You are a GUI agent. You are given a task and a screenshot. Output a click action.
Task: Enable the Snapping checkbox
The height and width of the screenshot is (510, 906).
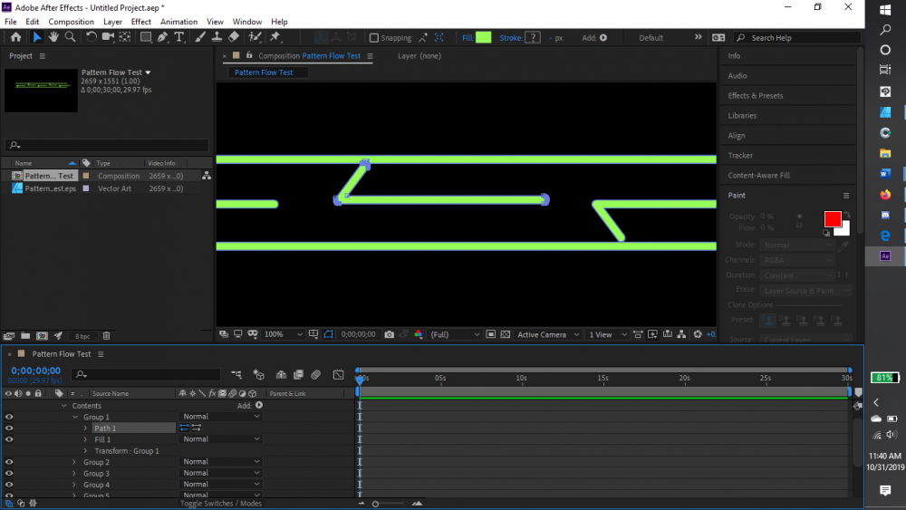[x=374, y=38]
